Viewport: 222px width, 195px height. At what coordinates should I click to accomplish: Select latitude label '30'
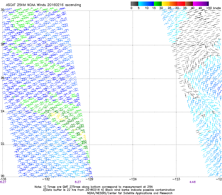pos(2,10)
